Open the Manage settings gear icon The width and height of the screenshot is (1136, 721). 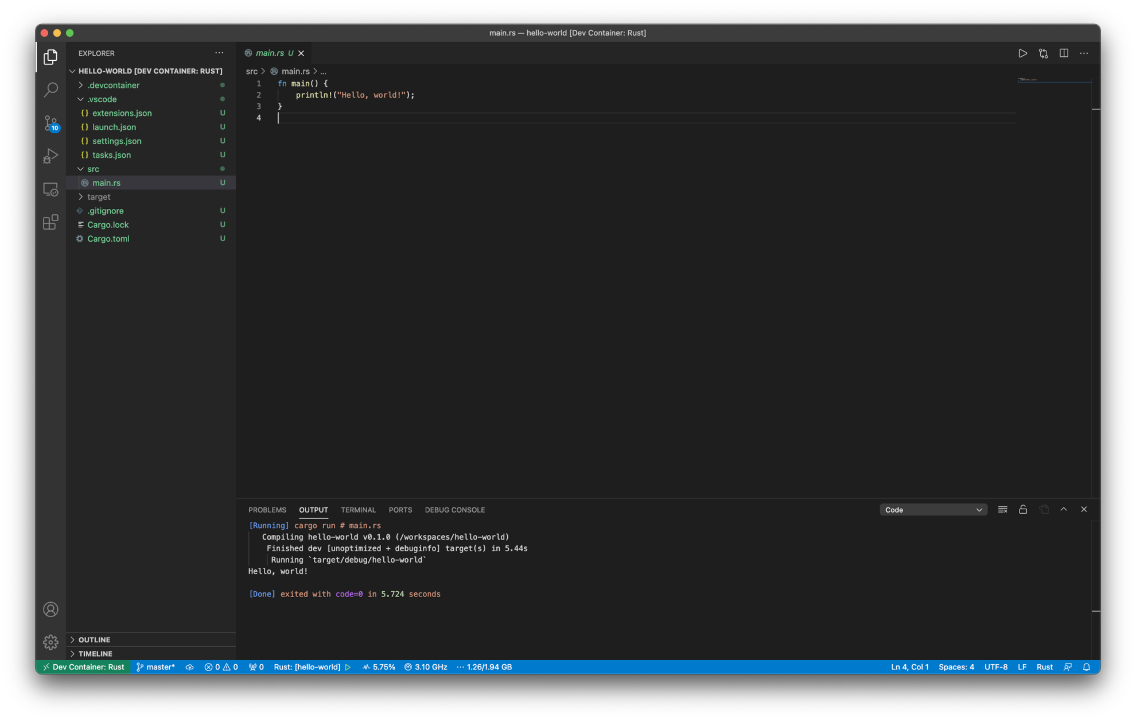coord(51,643)
